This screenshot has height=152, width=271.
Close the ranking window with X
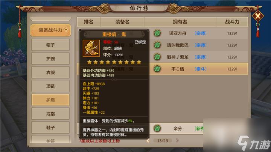[257, 16]
